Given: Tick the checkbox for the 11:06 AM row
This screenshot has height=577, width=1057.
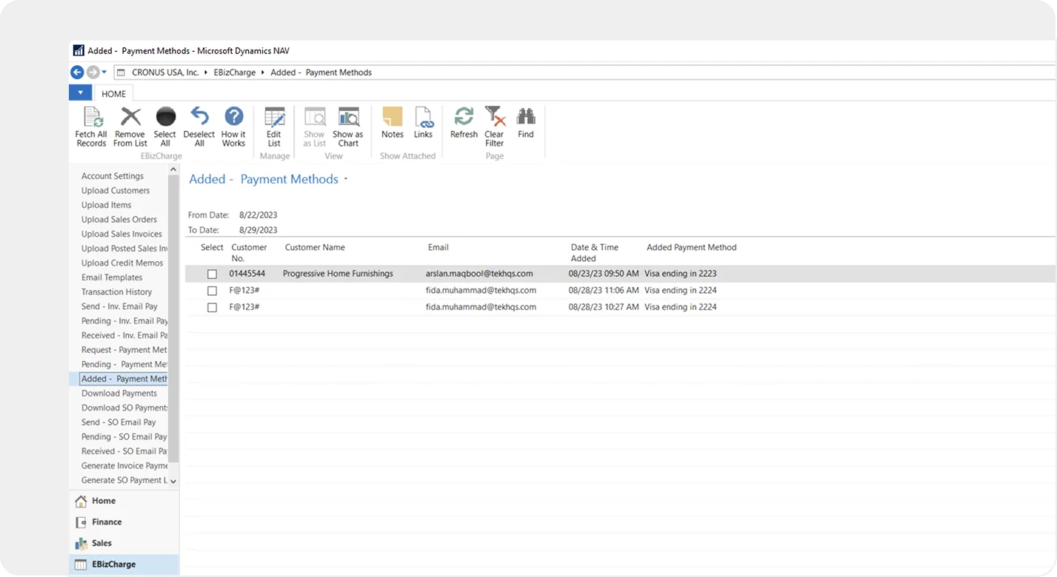Looking at the screenshot, I should click(212, 291).
